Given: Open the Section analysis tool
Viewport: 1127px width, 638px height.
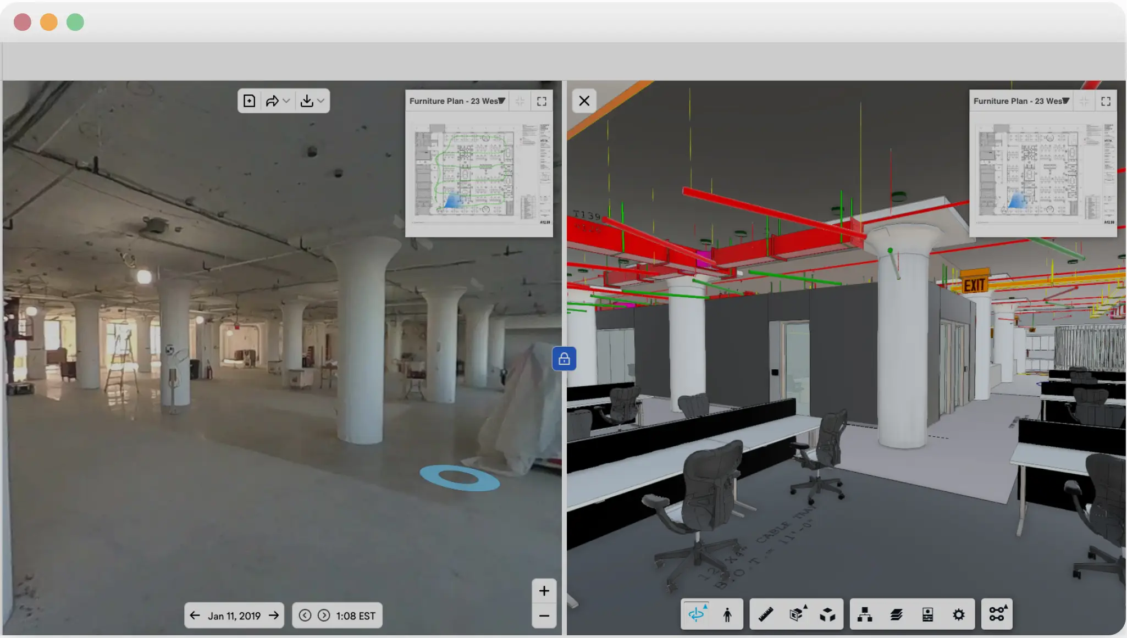Looking at the screenshot, I should (x=797, y=614).
